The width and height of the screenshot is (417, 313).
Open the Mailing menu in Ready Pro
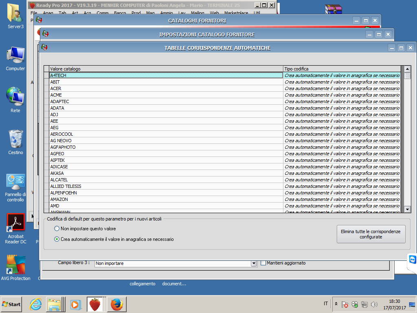(198, 13)
